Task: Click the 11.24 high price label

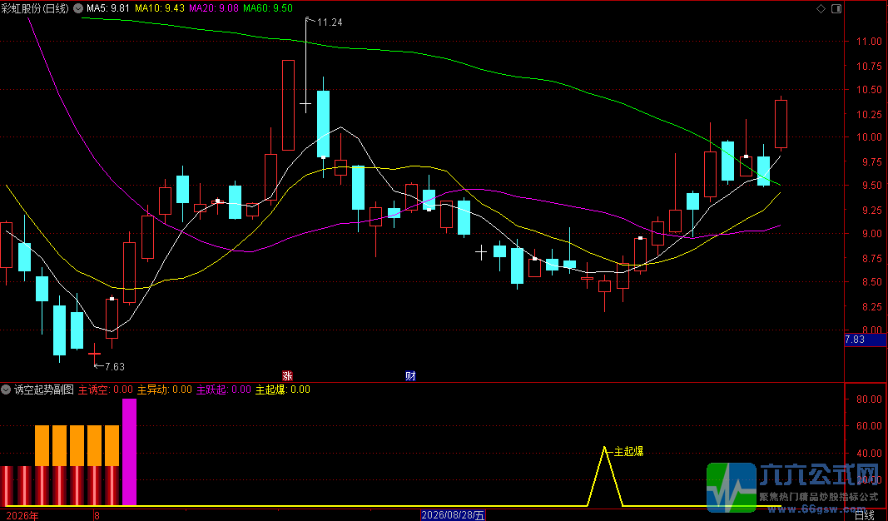Action: pyautogui.click(x=330, y=22)
